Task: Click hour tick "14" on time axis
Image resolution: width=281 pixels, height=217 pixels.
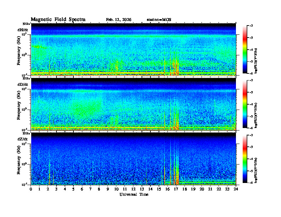Action: 150,189
